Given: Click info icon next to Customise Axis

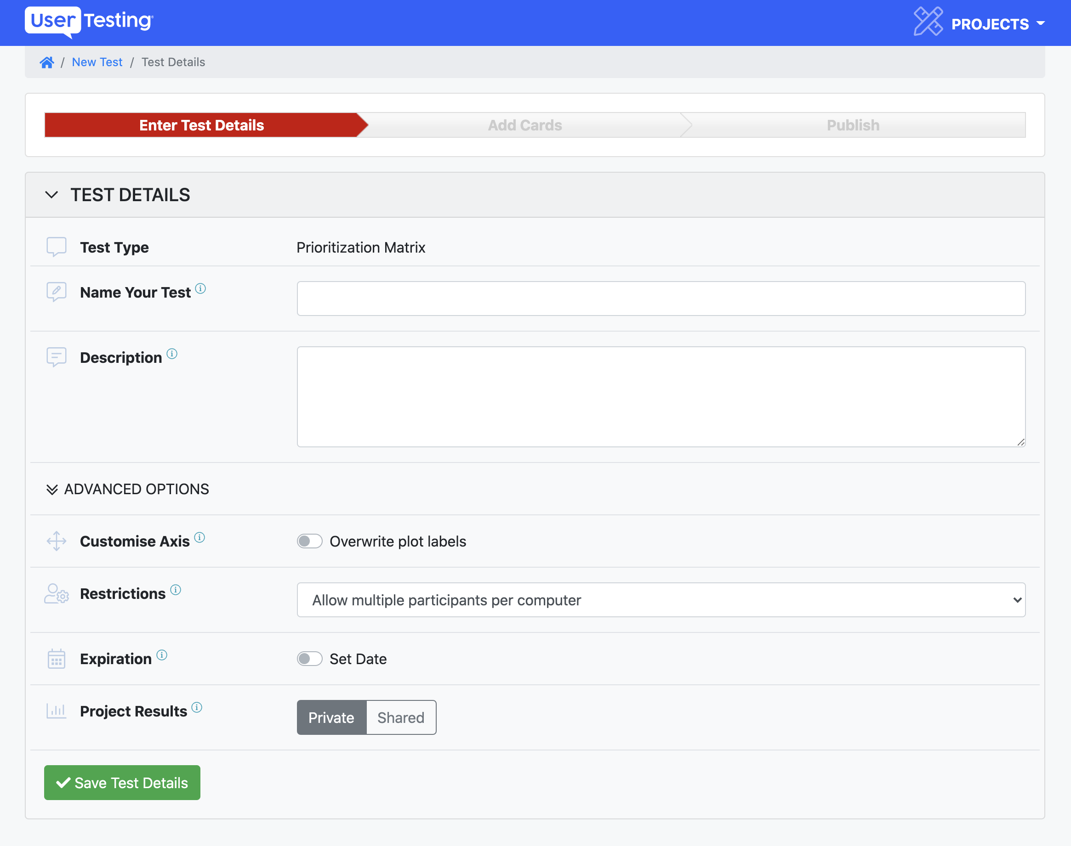Looking at the screenshot, I should click(199, 537).
